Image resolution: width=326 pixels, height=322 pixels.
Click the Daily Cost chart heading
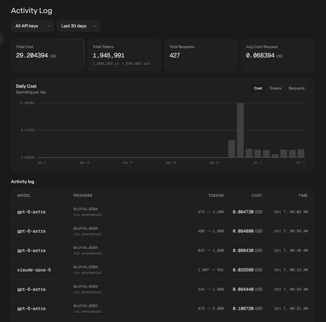[x=26, y=86]
